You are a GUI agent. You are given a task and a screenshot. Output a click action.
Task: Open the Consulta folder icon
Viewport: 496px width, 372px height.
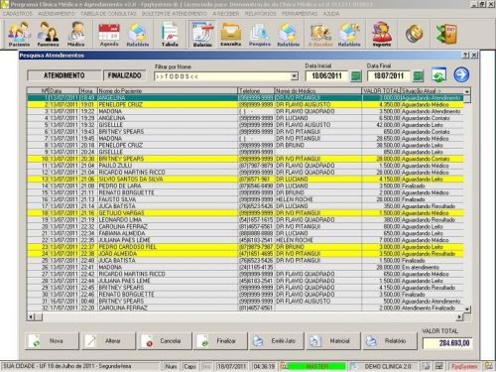[x=231, y=34]
